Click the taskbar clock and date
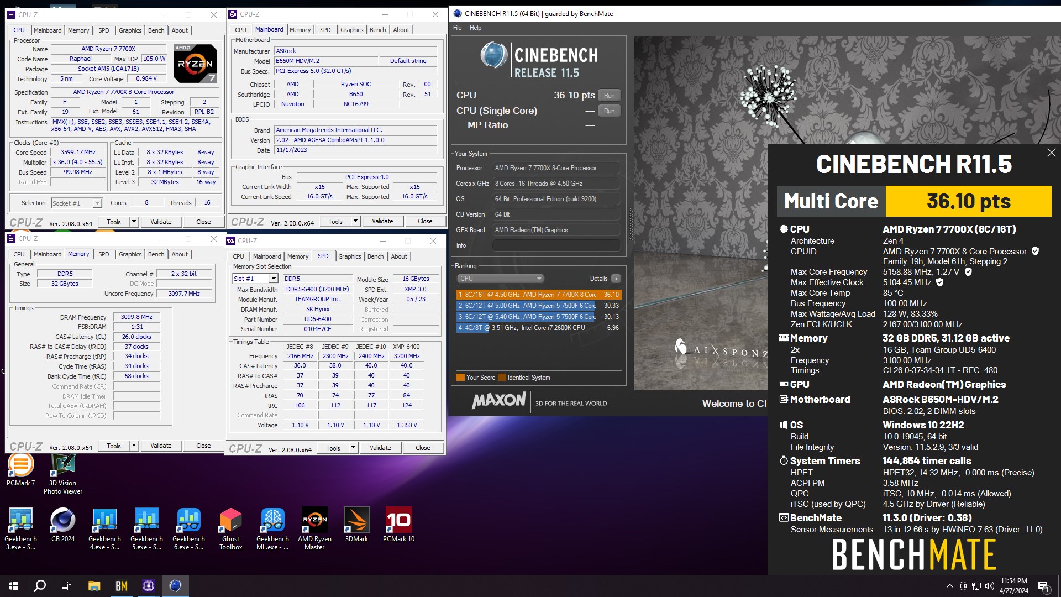 (1013, 586)
